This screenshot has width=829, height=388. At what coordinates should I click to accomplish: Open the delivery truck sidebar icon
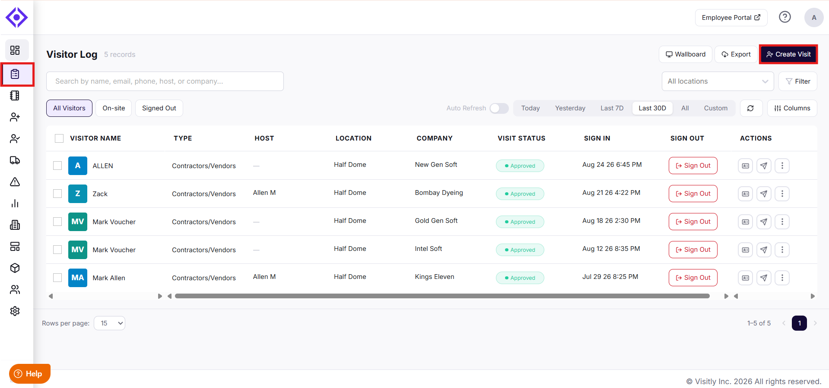(x=15, y=160)
